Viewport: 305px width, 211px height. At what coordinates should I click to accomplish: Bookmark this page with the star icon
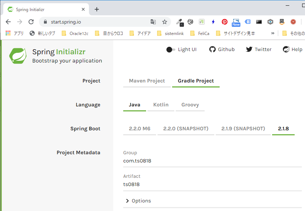pyautogui.click(x=165, y=22)
